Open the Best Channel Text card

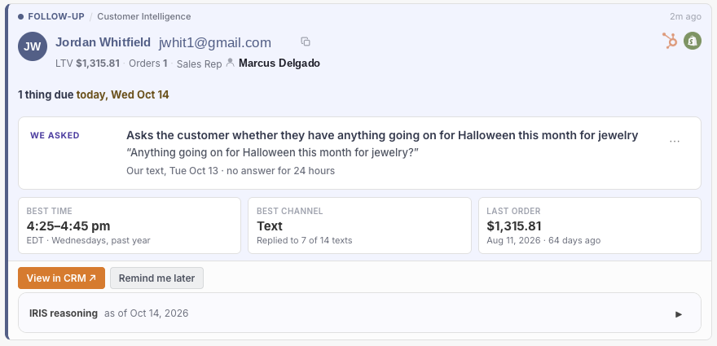pos(359,226)
